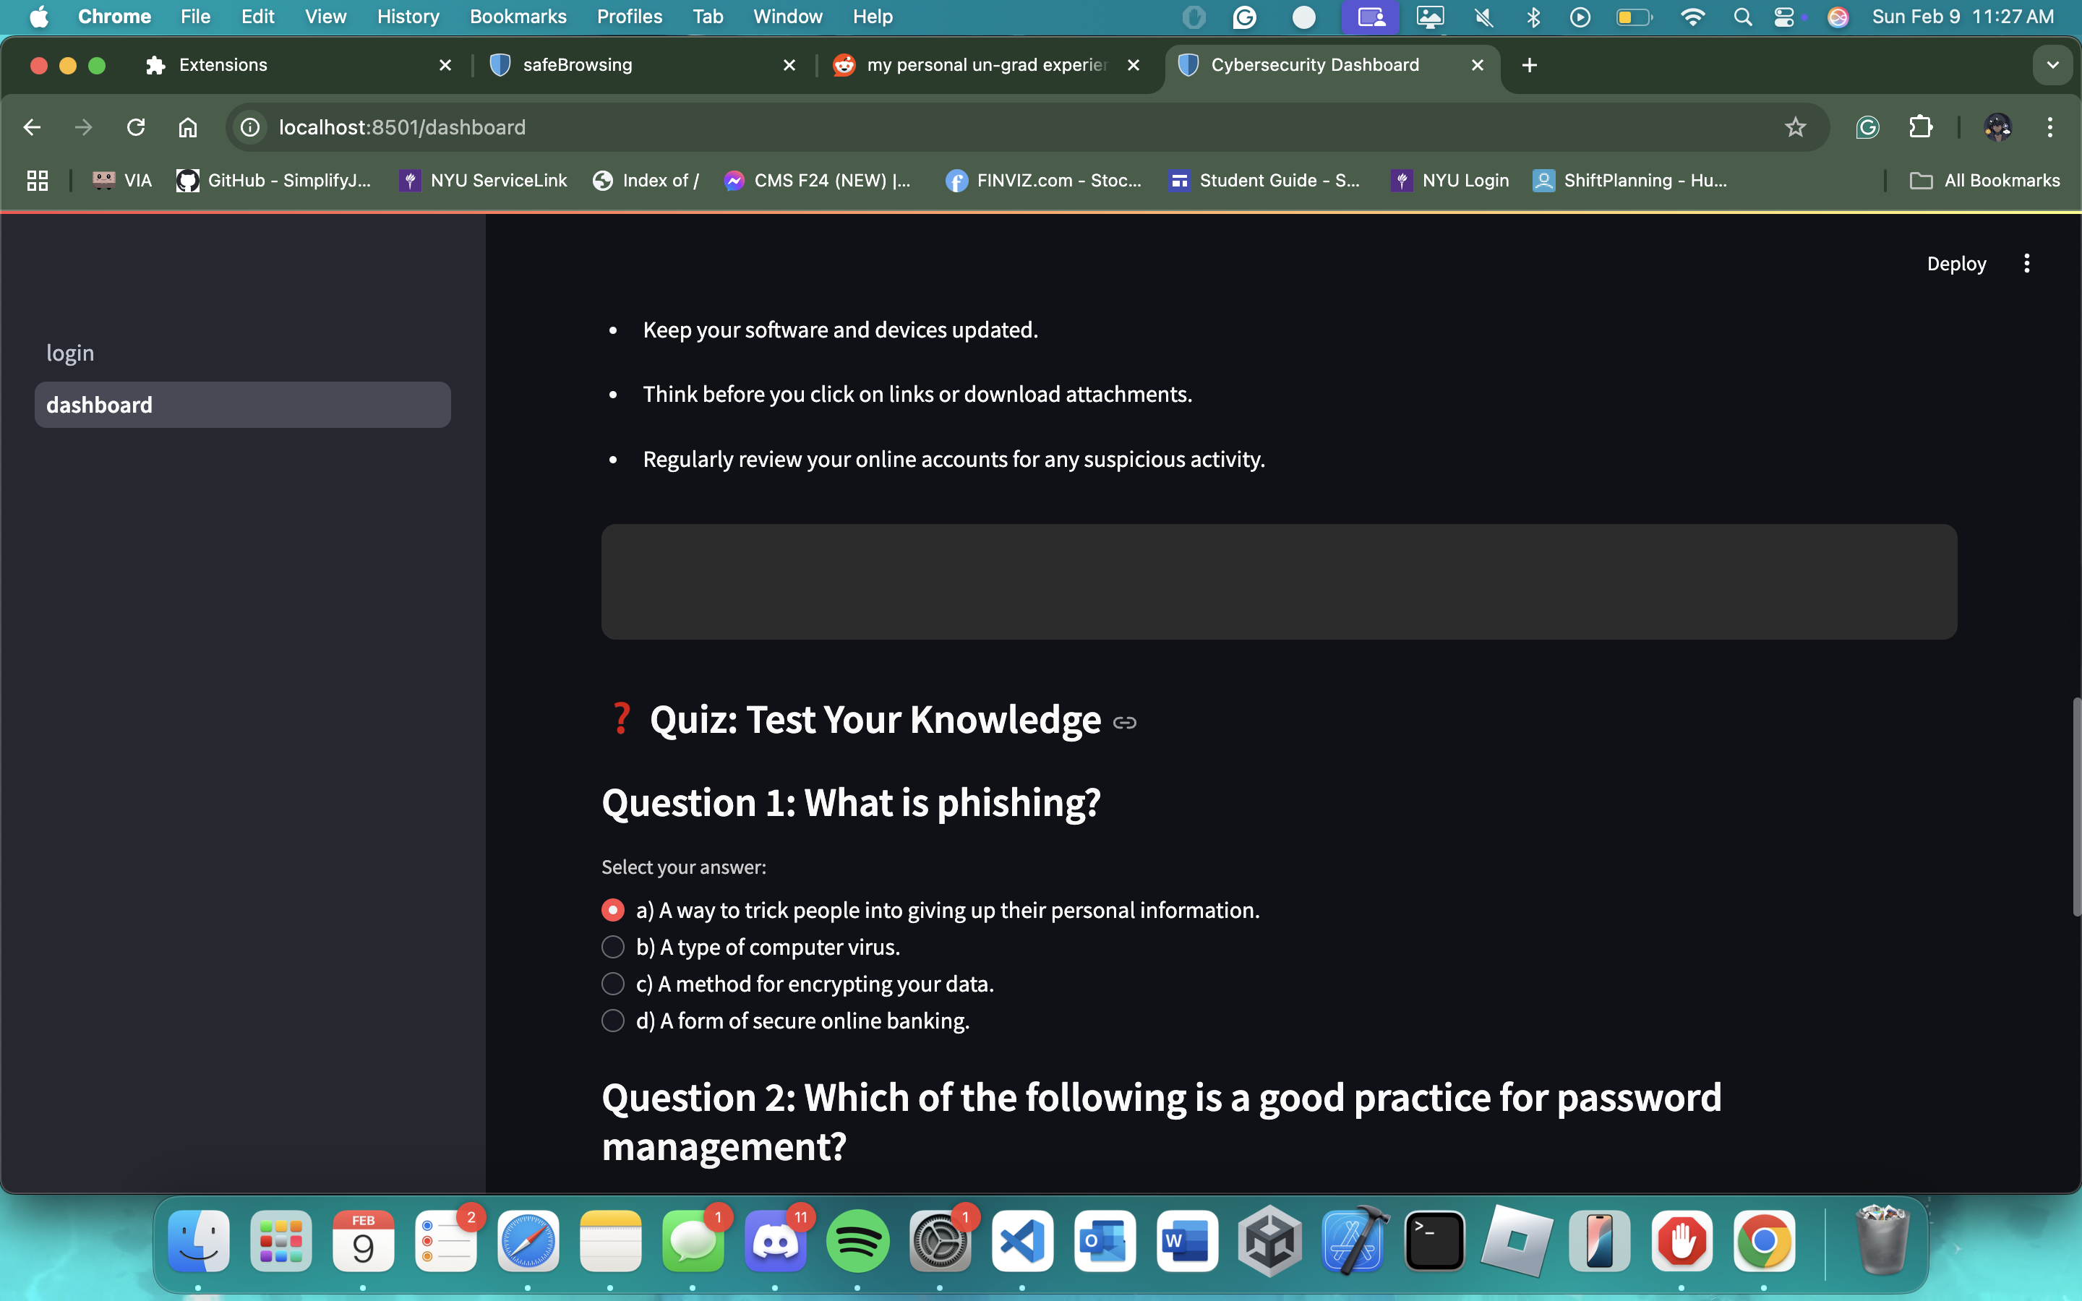The image size is (2082, 1301).
Task: Open the All Bookmarks folder
Action: (1985, 181)
